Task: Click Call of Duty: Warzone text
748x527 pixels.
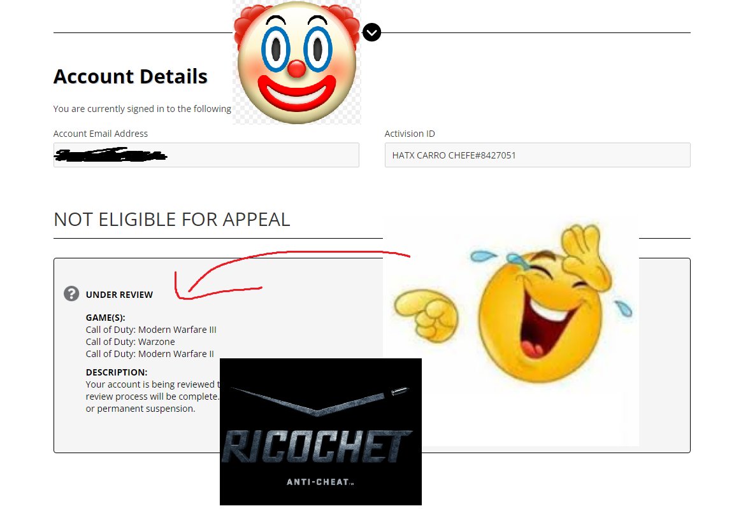Action: (130, 342)
